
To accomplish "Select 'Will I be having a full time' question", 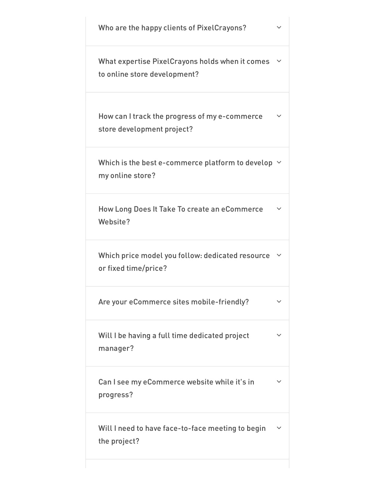I will click(174, 342).
